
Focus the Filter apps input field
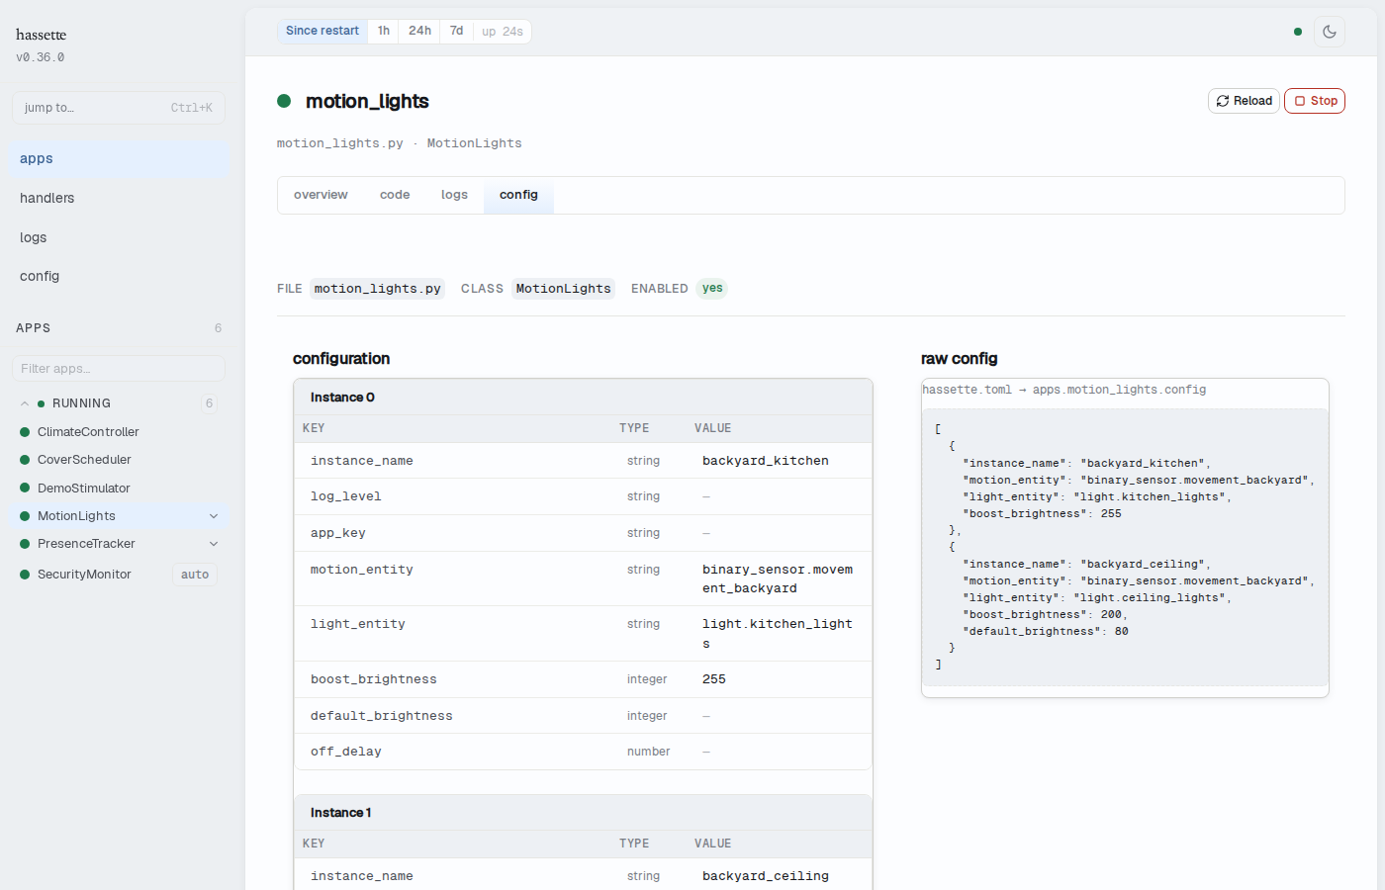[119, 369]
